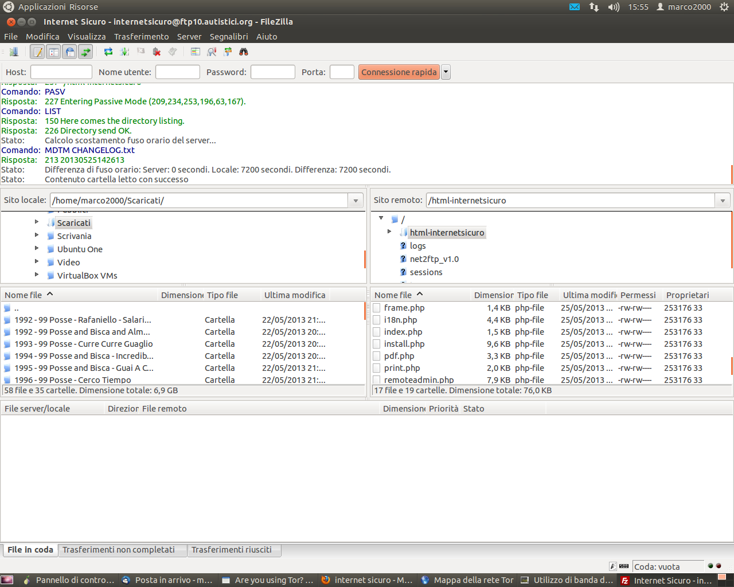Click the question-mark icon beside logs folder
The width and height of the screenshot is (734, 587).
click(x=403, y=246)
